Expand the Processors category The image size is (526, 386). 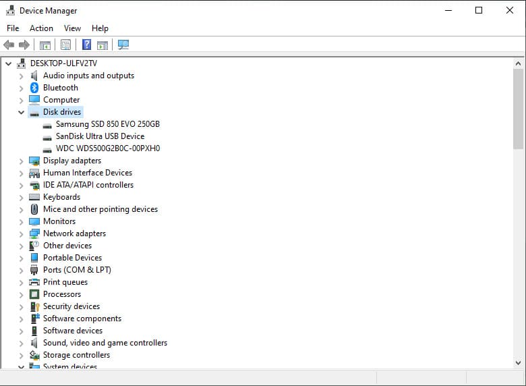pos(21,295)
